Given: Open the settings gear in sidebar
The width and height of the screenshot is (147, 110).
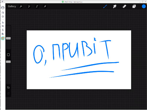Looking at the screenshot, I should (x=3, y=17).
